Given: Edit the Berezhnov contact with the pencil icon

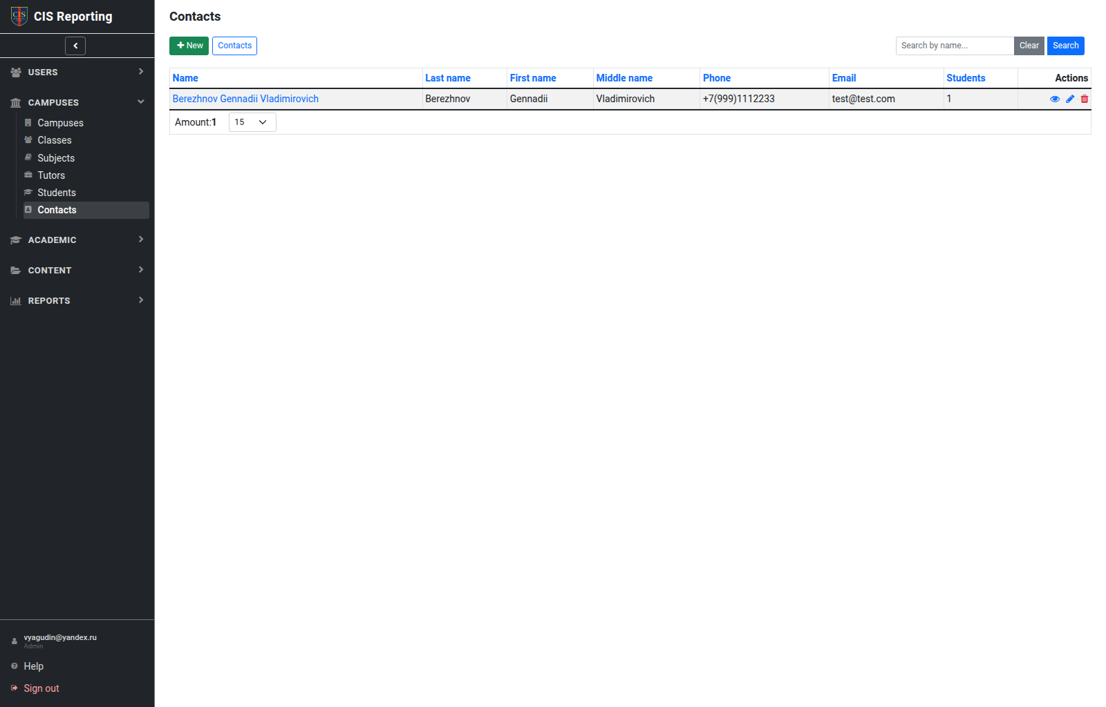Looking at the screenshot, I should click(1070, 99).
